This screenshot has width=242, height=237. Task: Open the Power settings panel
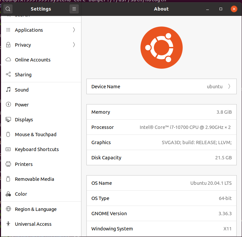[x=22, y=105]
